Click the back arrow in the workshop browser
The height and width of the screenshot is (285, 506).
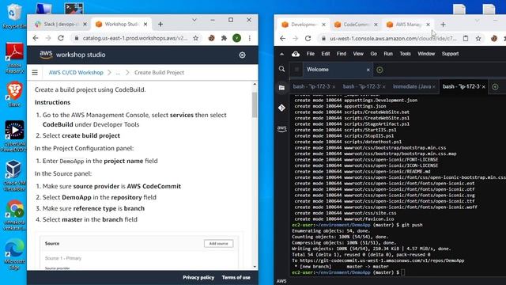[x=36, y=38]
